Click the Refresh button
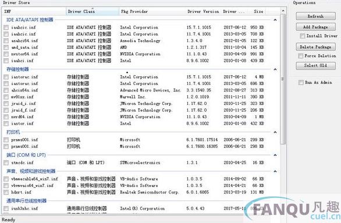 pos(315,16)
